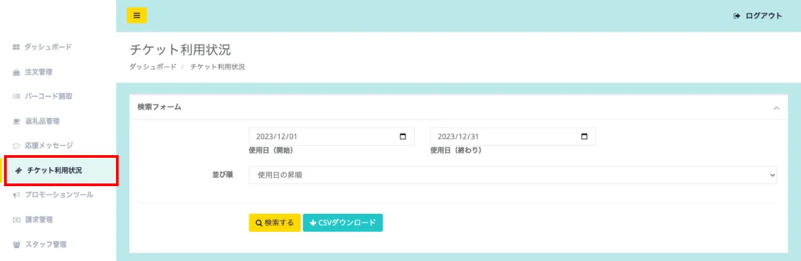801x261 pixels.
Task: Click the 使用日(開始) label
Action: point(271,150)
